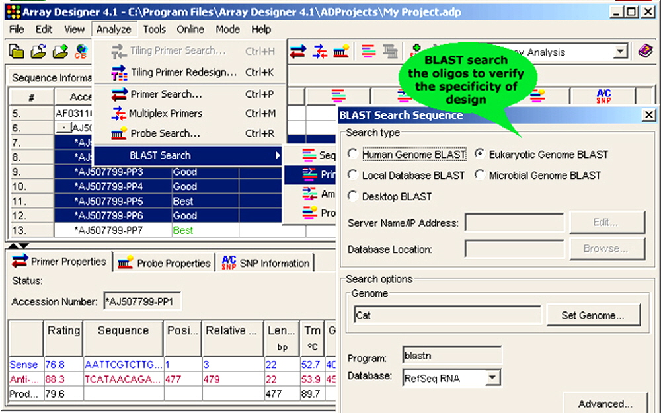The width and height of the screenshot is (661, 413).
Task: Click the BLAST search toolbar icon
Action: coord(369,52)
